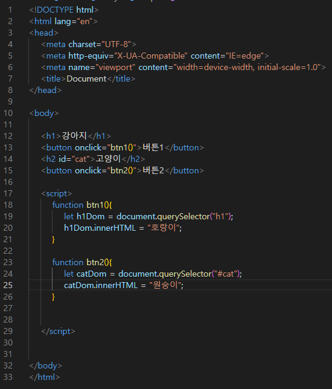Click the Document title text

pyautogui.click(x=86, y=79)
